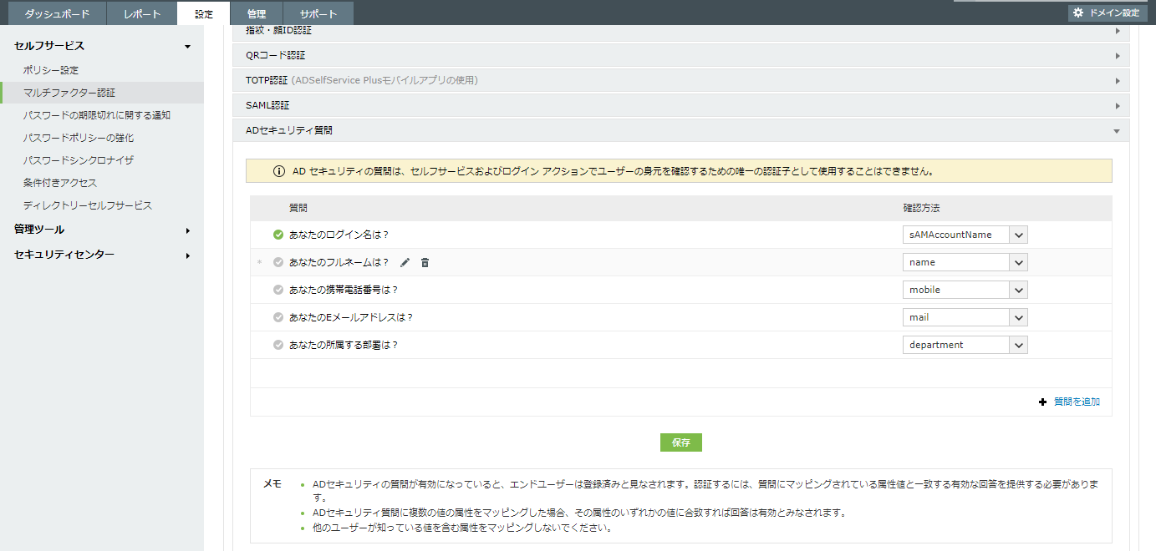Click the green 保存 button
The width and height of the screenshot is (1156, 551).
click(x=680, y=442)
